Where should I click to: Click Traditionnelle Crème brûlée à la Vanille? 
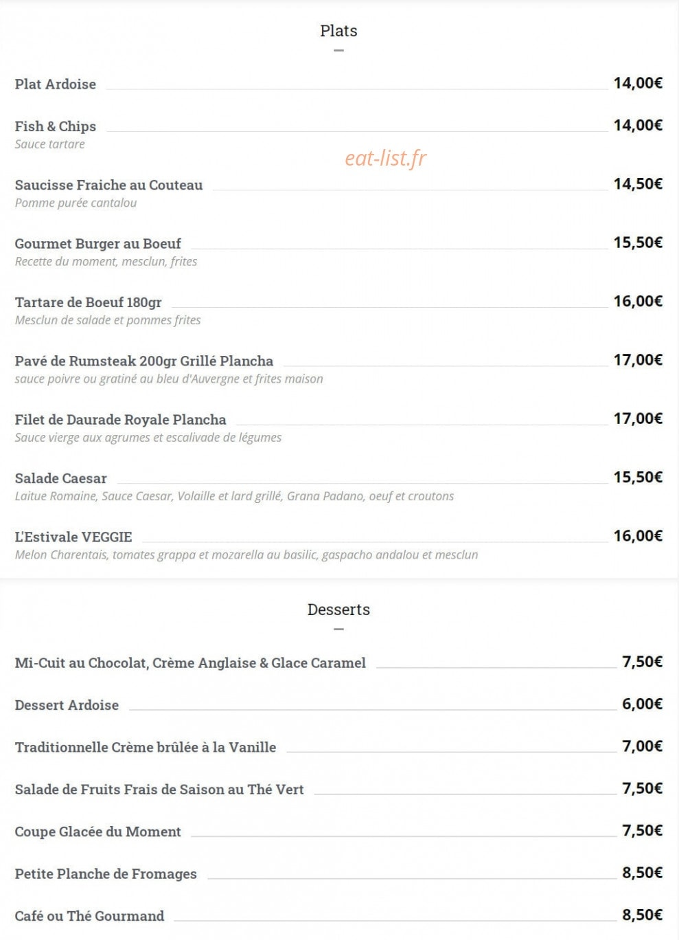point(146,747)
